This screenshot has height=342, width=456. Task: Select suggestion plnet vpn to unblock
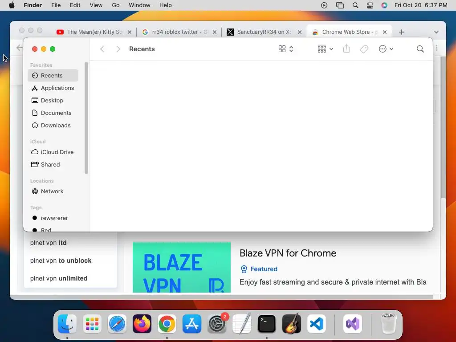coord(61,261)
